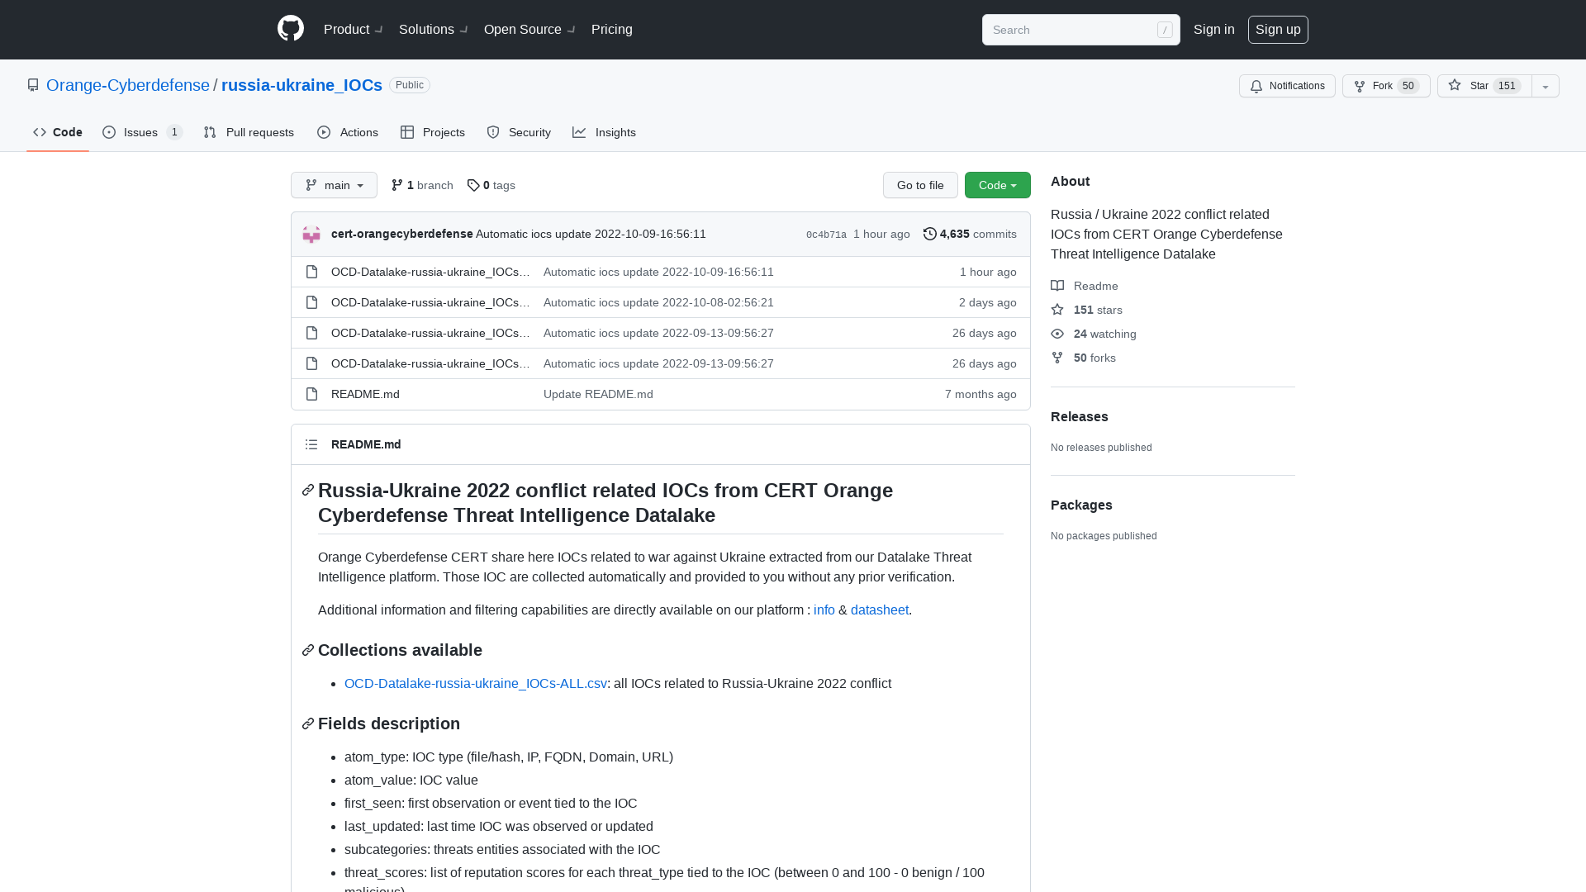The image size is (1586, 892).
Task: Click the book icon beside Readme
Action: [1057, 286]
